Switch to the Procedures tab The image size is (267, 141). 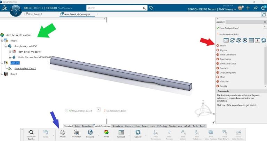pos(87,126)
